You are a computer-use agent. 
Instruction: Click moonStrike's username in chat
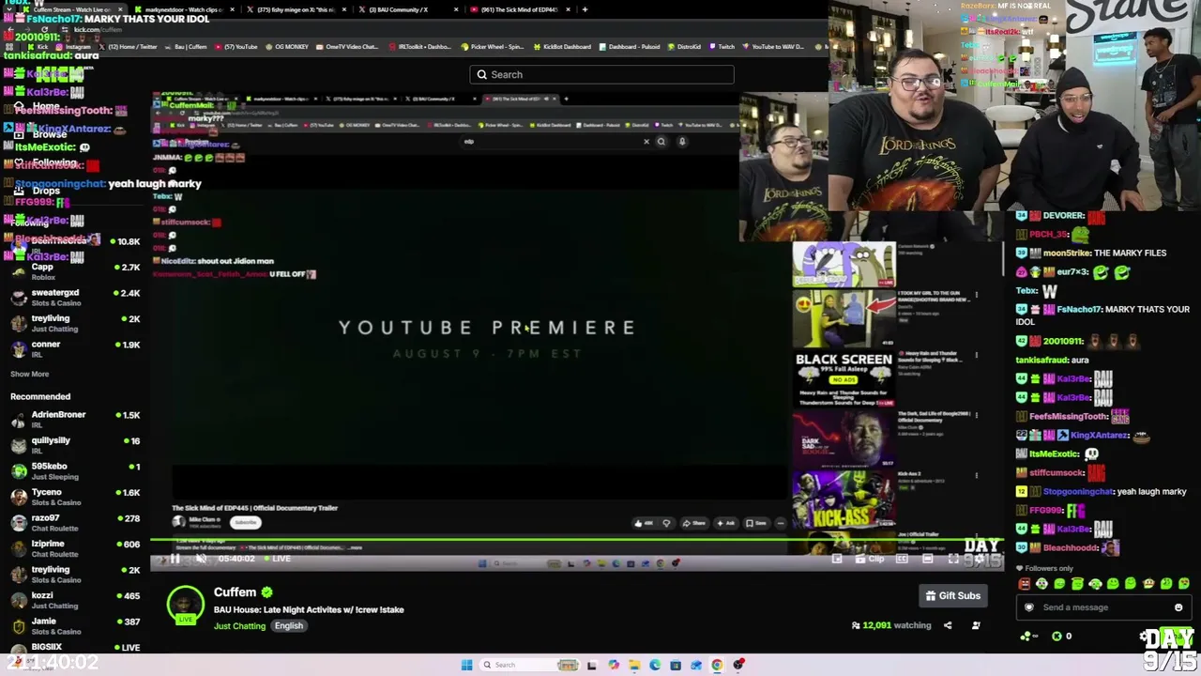(1067, 253)
